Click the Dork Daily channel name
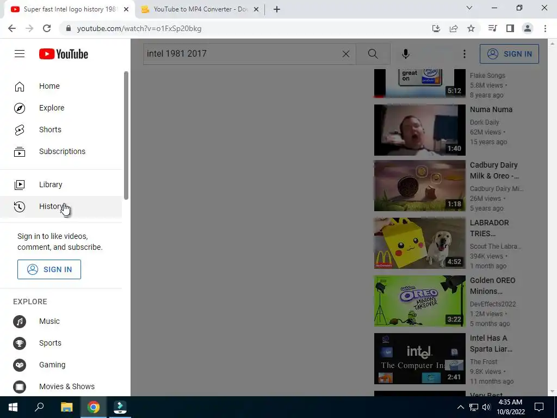557x418 pixels. pos(485,122)
